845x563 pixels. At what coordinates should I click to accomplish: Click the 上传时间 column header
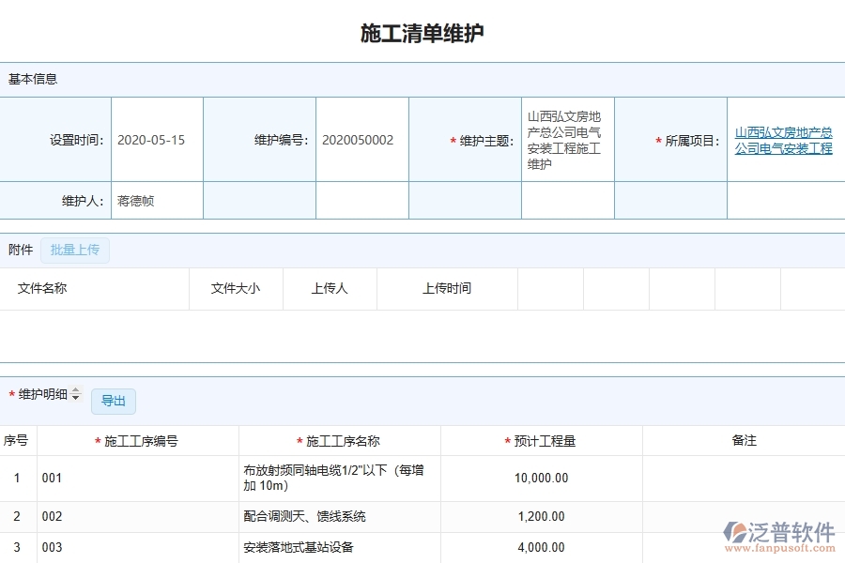[x=446, y=288]
